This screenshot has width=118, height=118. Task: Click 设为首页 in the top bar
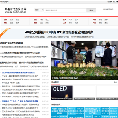point(110,2)
